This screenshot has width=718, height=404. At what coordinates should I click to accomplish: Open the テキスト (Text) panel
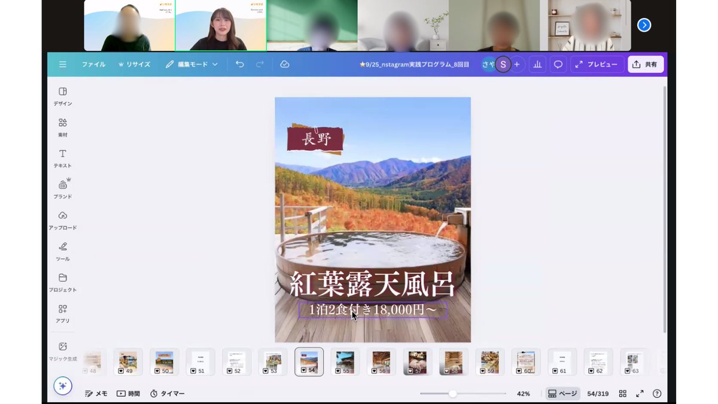tap(62, 157)
